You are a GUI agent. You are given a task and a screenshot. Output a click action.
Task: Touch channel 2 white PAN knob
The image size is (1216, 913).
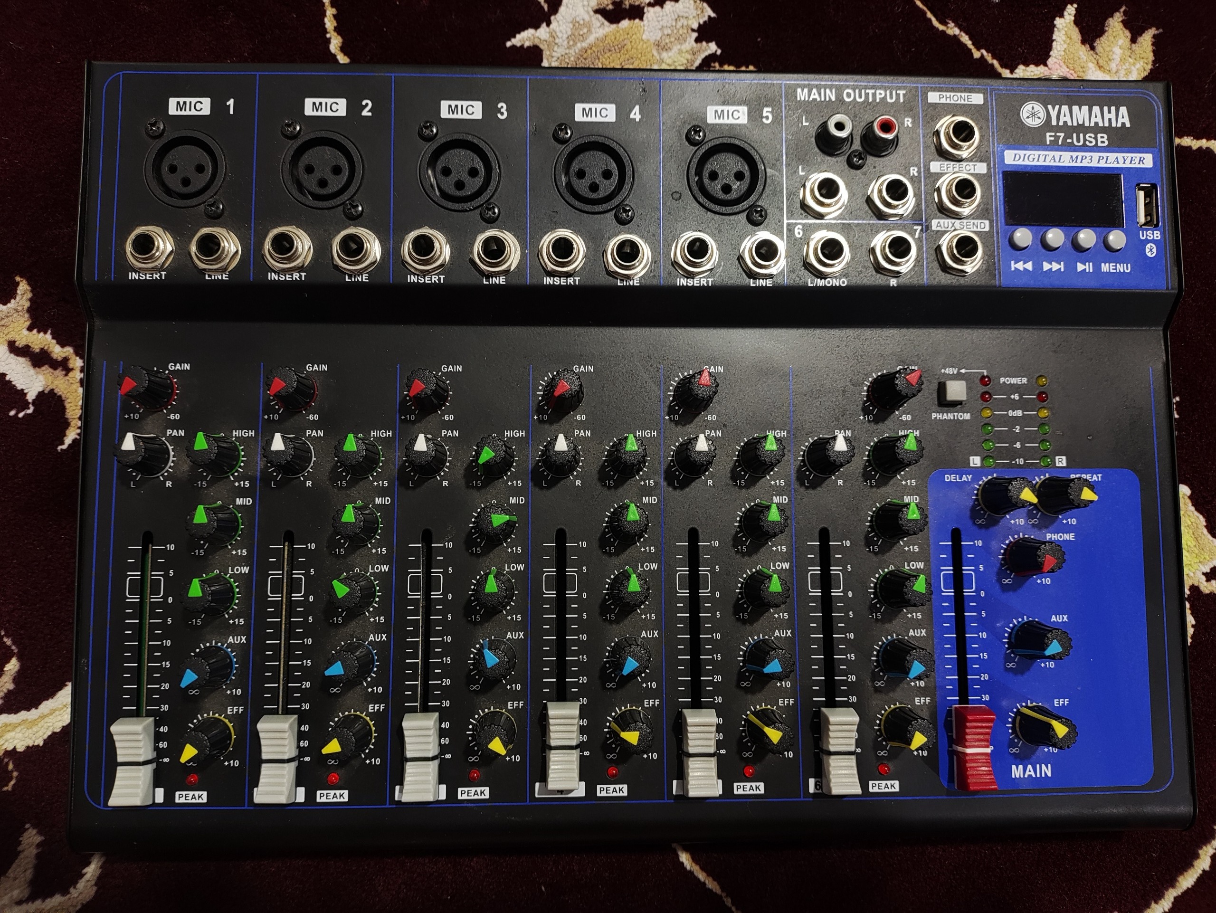pyautogui.click(x=286, y=454)
